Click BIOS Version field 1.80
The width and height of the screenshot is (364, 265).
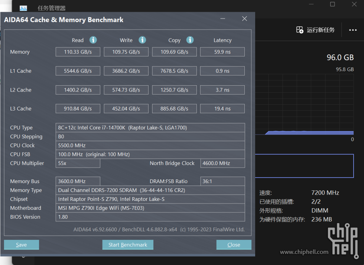click(x=150, y=217)
